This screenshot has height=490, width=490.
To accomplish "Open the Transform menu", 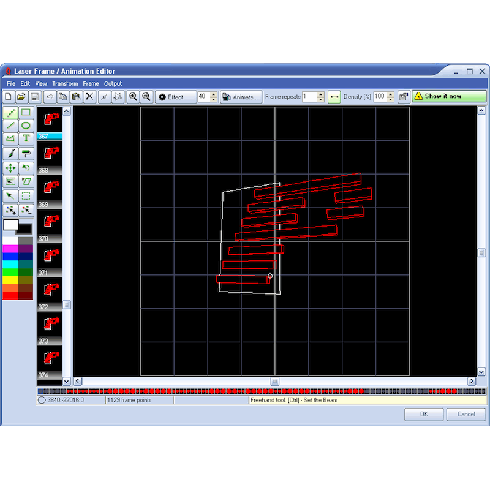I will tap(65, 84).
